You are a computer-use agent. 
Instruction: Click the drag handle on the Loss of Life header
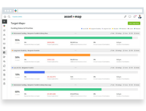click(76, 68)
